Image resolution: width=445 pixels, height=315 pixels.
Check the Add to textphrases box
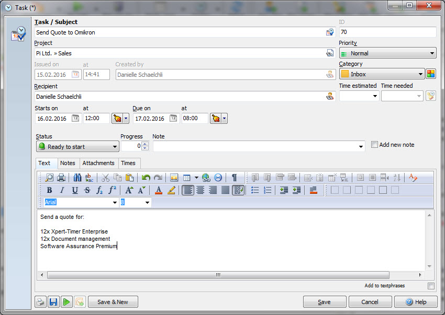431,286
